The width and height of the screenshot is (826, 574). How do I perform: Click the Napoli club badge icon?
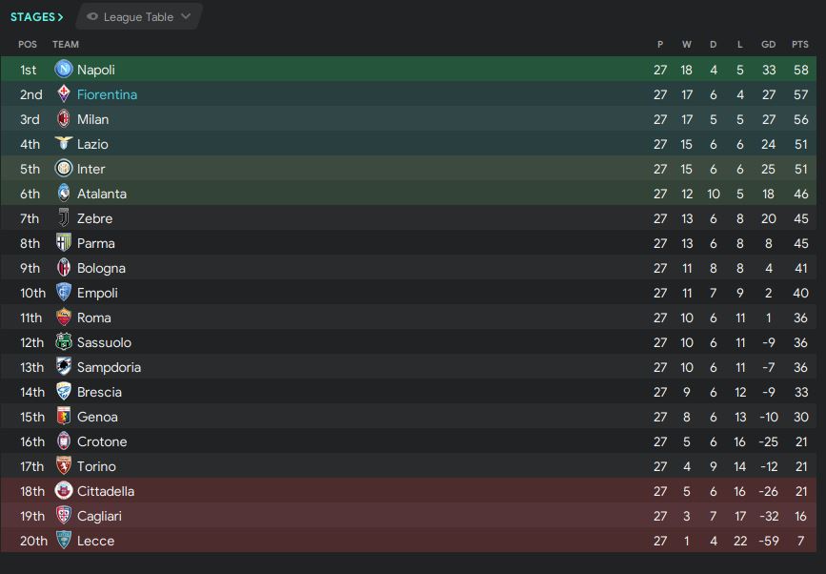[x=64, y=70]
